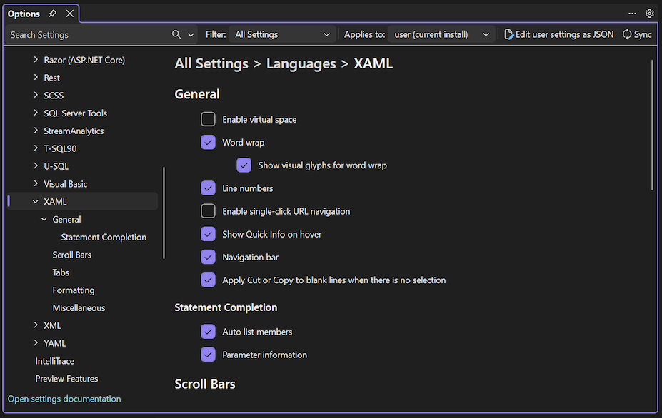Unpin the Options tab pin icon
This screenshot has height=418, width=662.
pos(53,13)
